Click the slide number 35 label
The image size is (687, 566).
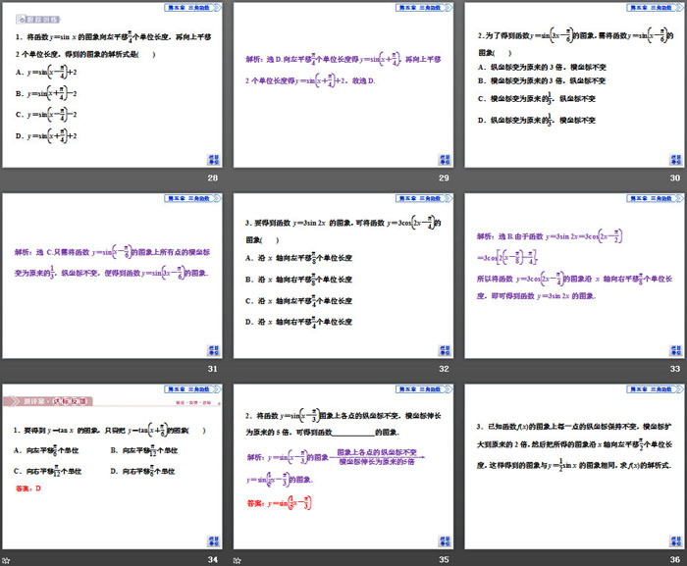pos(444,559)
